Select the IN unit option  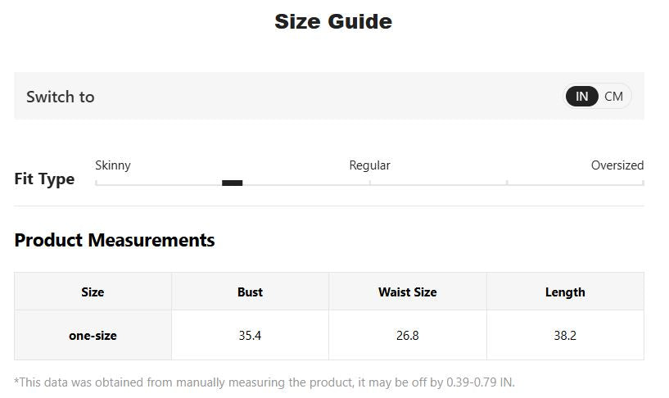581,97
